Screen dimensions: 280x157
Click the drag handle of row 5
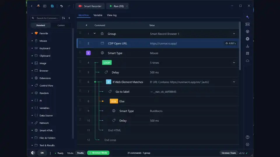[x=80, y=72]
